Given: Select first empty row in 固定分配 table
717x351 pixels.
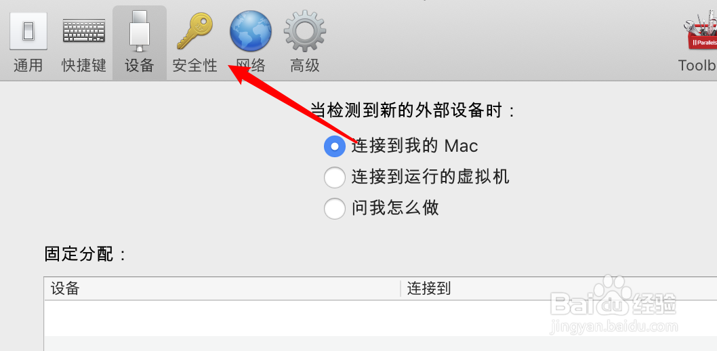Looking at the screenshot, I should point(380,318).
